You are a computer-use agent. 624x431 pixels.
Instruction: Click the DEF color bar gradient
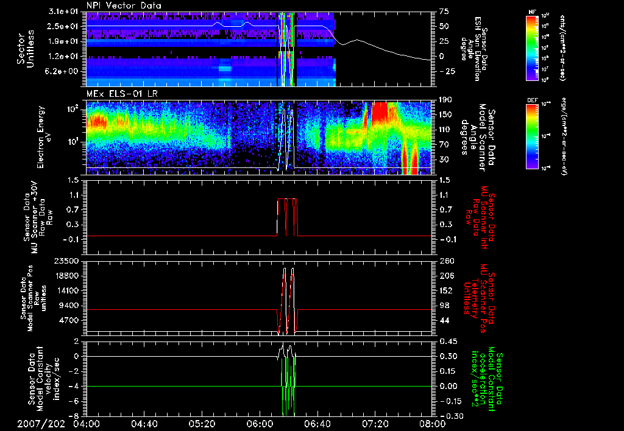coord(533,136)
